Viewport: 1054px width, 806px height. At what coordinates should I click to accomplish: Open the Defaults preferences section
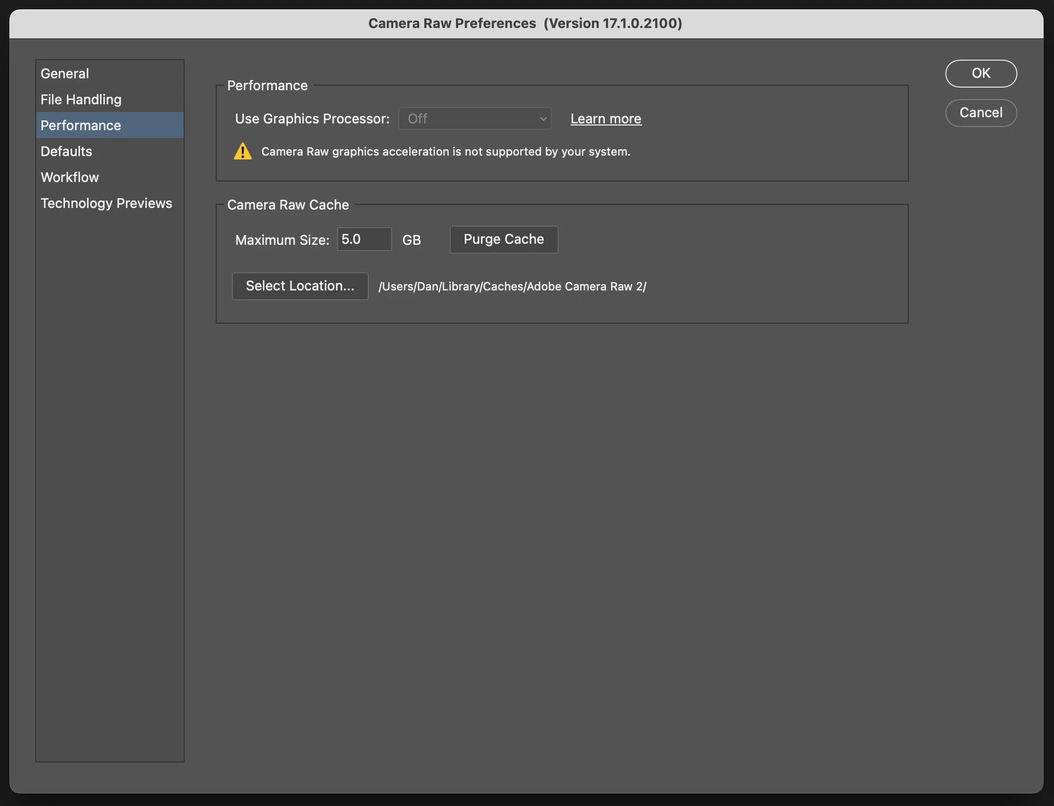[x=66, y=151]
